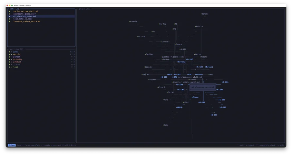Image resolution: width=292 pixels, height=155 pixels.
Task: Toggle the bullet beside investor_update_march.md
Action: [x=9, y=21]
